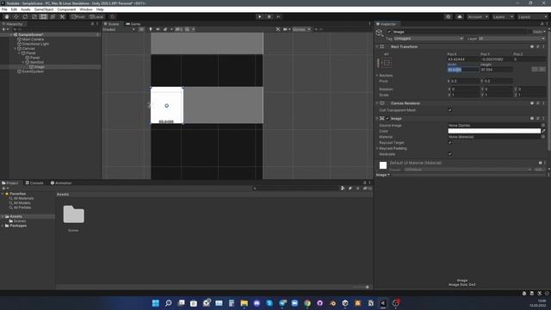This screenshot has height=310, width=551.
Task: Collapse the ItemSlot object in Hierarchy
Action: tap(23, 62)
